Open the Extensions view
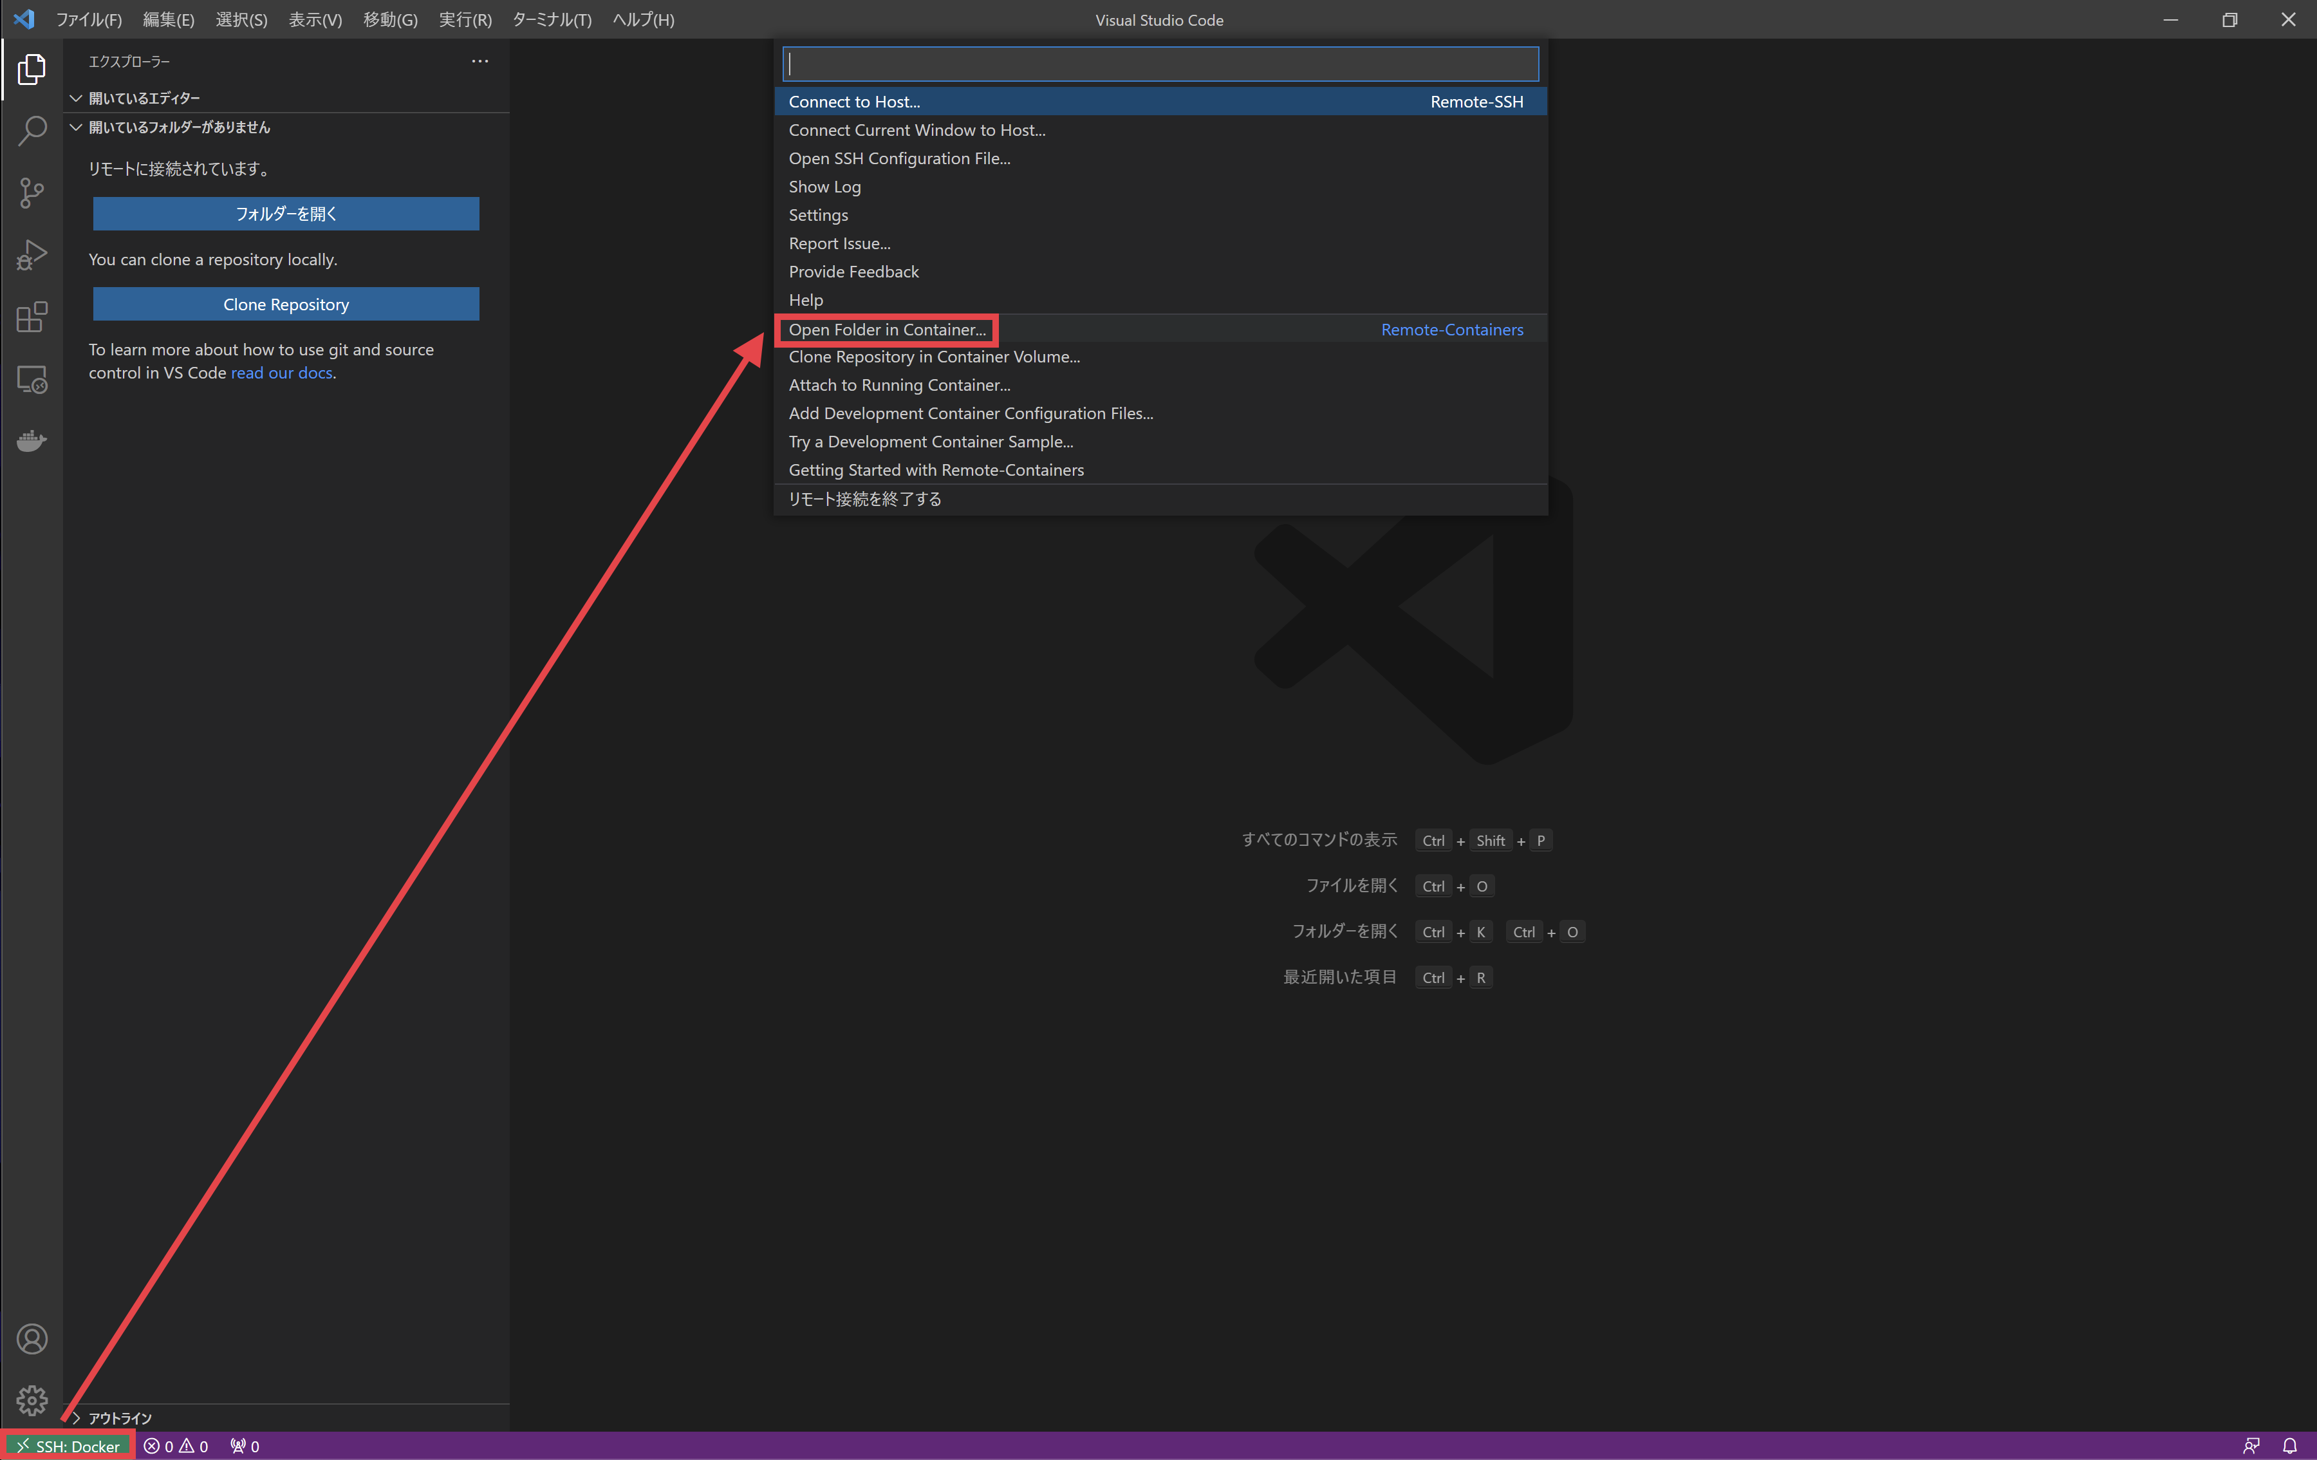 coord(32,317)
